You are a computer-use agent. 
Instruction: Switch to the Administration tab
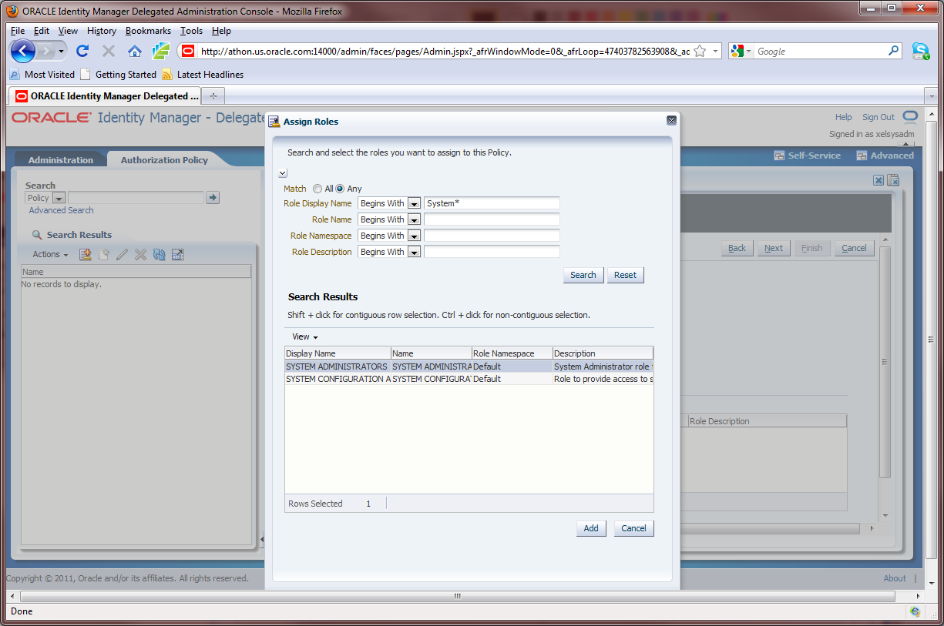[x=61, y=160]
